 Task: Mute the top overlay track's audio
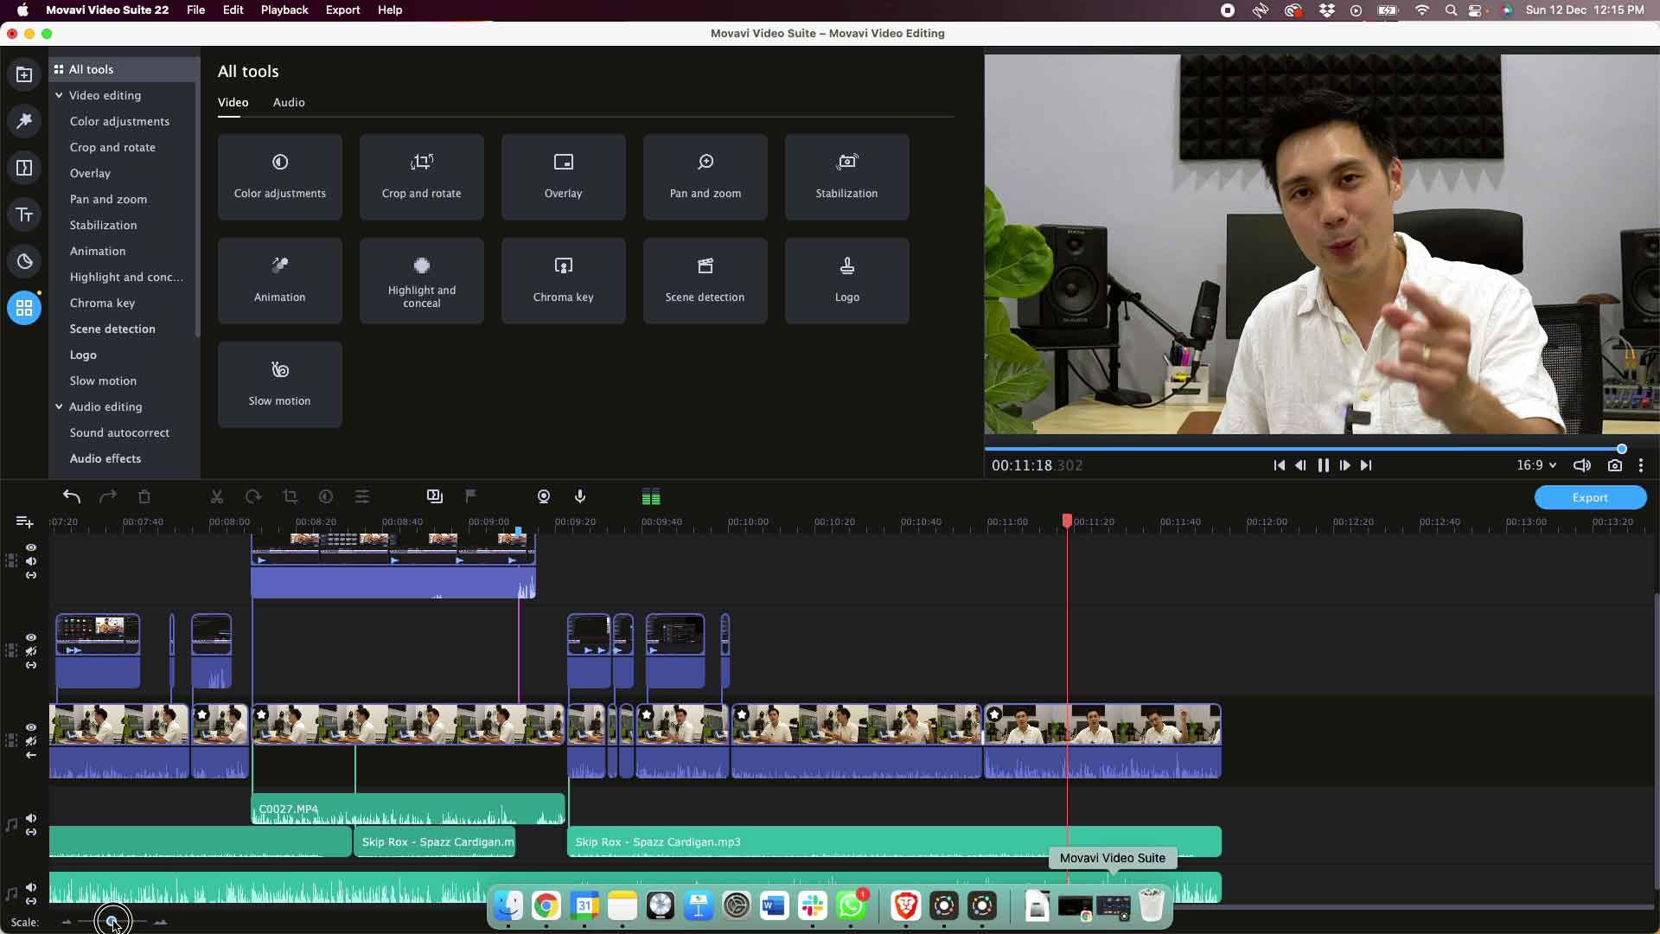[x=31, y=561]
